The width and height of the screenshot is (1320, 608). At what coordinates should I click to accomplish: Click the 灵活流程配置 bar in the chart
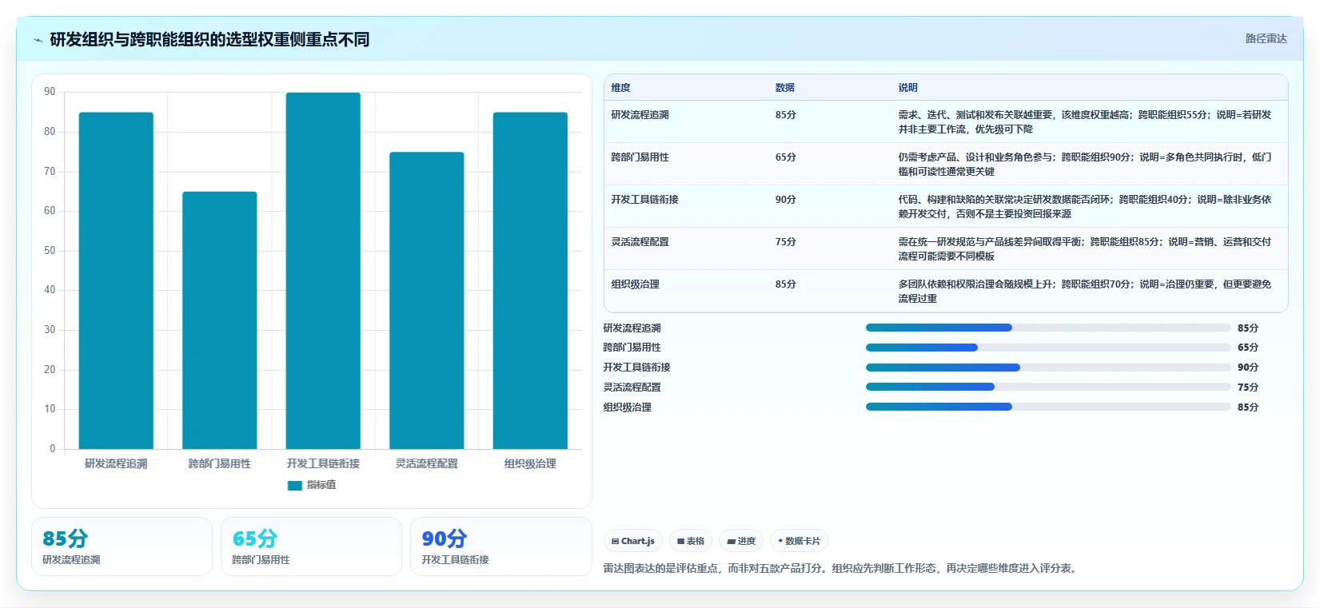[427, 300]
